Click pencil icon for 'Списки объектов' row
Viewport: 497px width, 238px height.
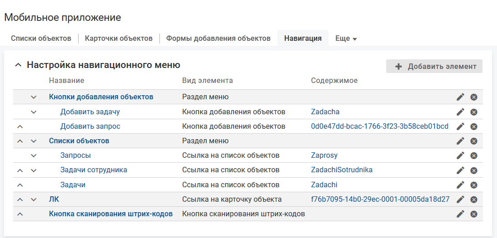click(460, 141)
